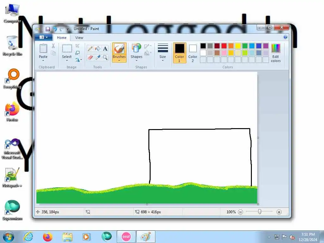324x243 pixels.
Task: Select the Supermium desktop shortcut
Action: 12,210
